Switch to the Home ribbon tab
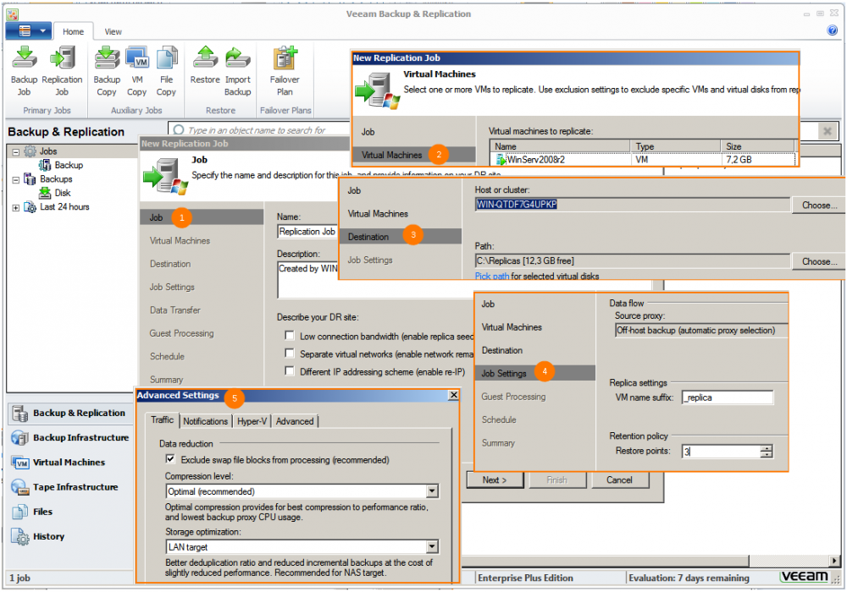Screen dimensions: 847x592 (73, 32)
